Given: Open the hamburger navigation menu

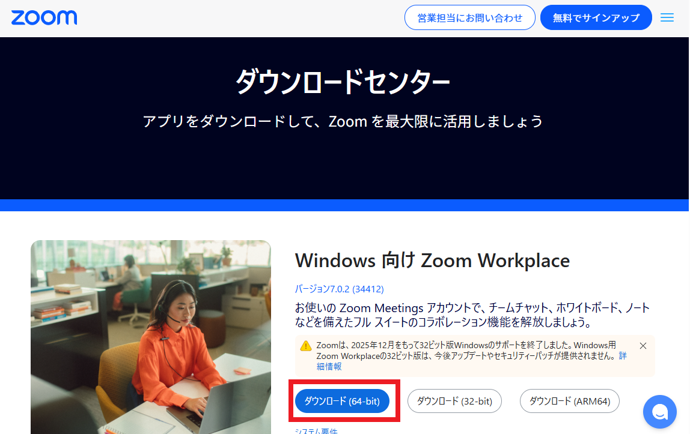Looking at the screenshot, I should [x=667, y=18].
